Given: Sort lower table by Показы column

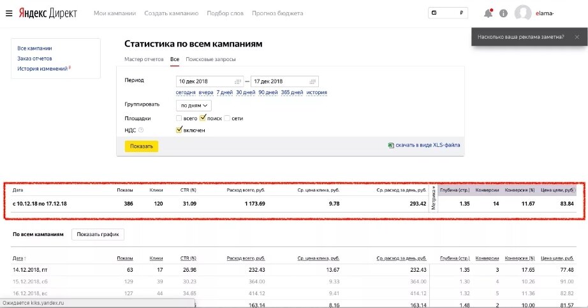Looking at the screenshot, I should tap(125, 258).
